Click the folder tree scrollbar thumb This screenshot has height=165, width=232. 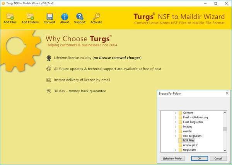(x=225, y=129)
